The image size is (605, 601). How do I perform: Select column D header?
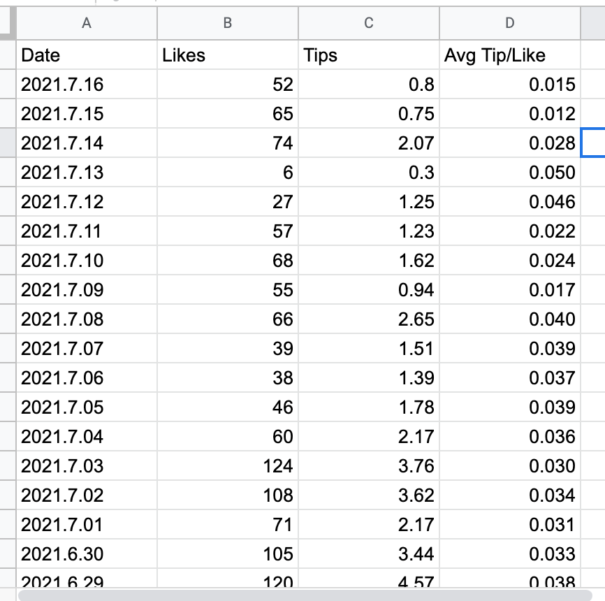pos(510,23)
